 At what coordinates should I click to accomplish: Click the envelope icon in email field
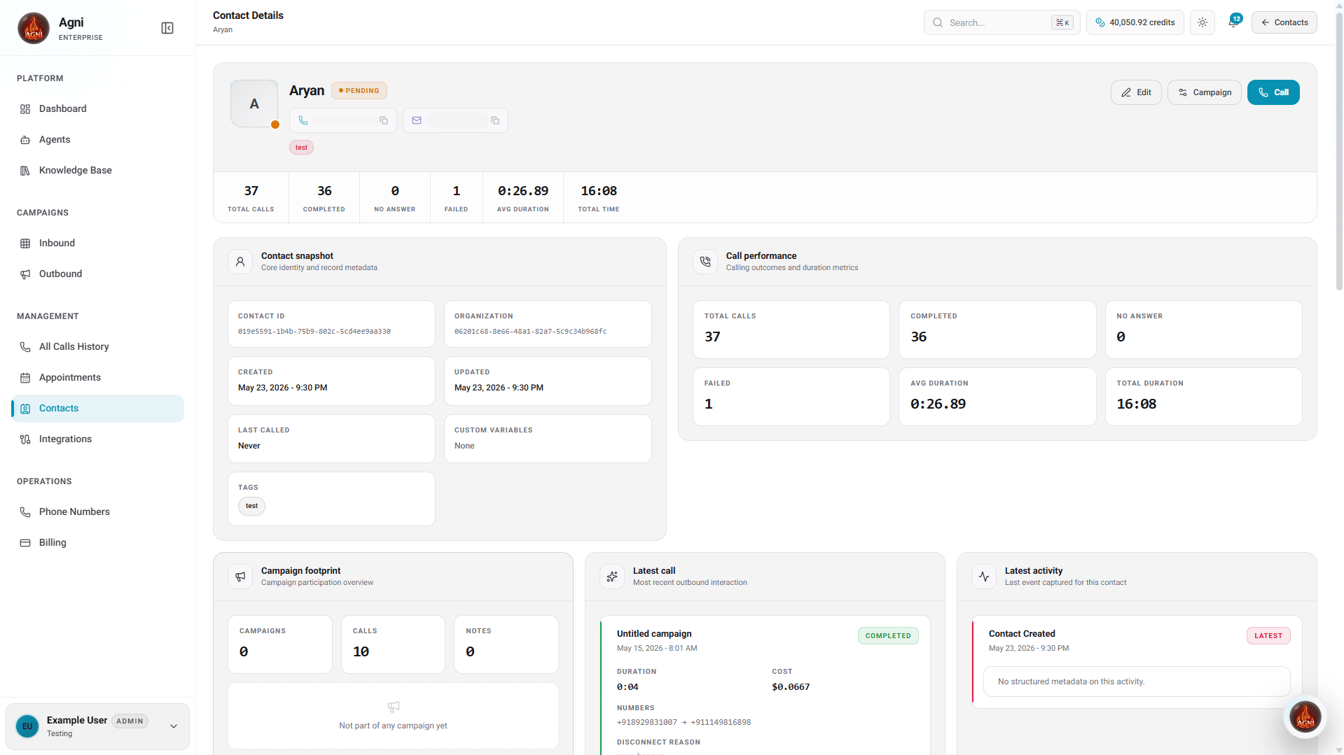click(x=417, y=120)
